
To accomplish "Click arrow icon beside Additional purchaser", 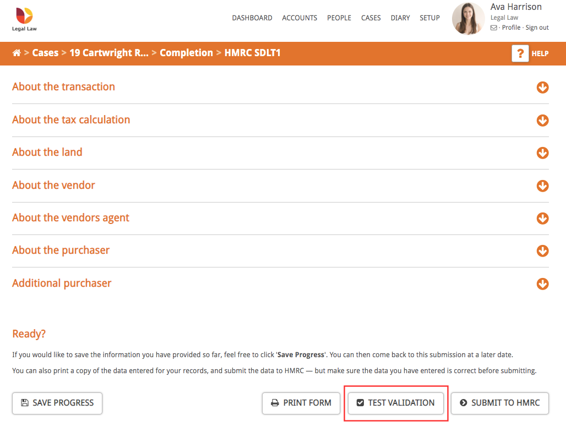I will [x=542, y=284].
